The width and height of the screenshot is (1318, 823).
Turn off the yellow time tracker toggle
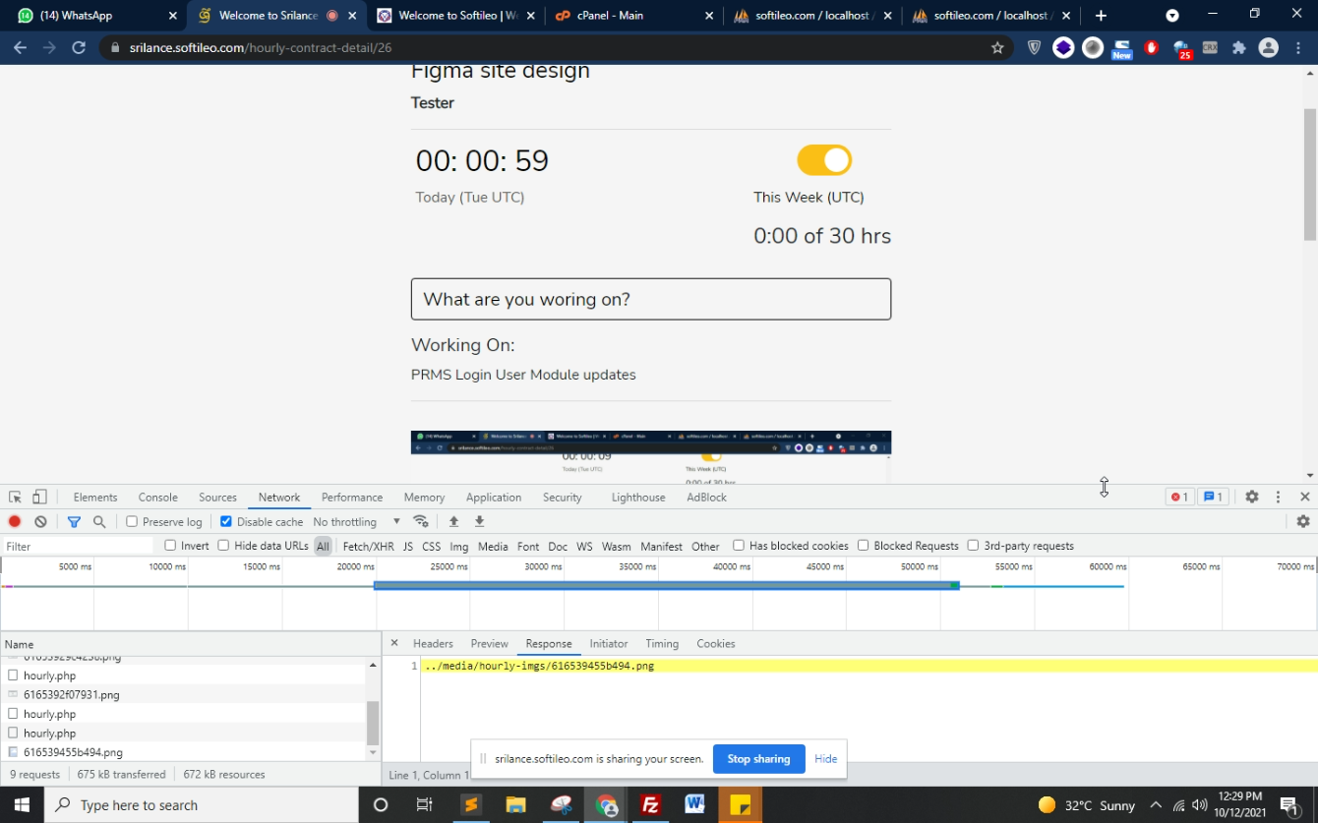tap(824, 160)
